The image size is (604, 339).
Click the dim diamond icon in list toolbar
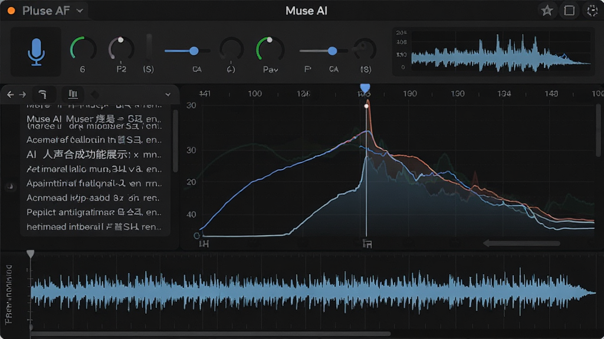coord(95,94)
